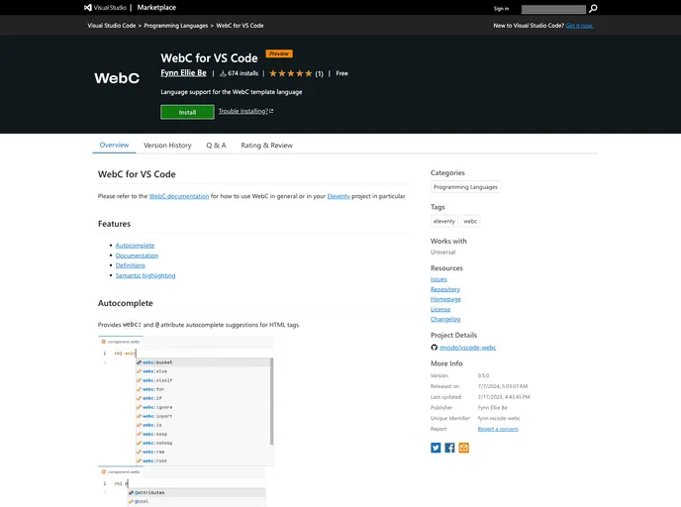Open Programming Languages breadcrumb
This screenshot has width=681, height=507.
click(176, 26)
